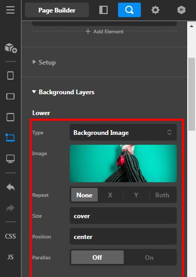Turn Parallax On
The width and height of the screenshot is (196, 277).
click(x=149, y=257)
